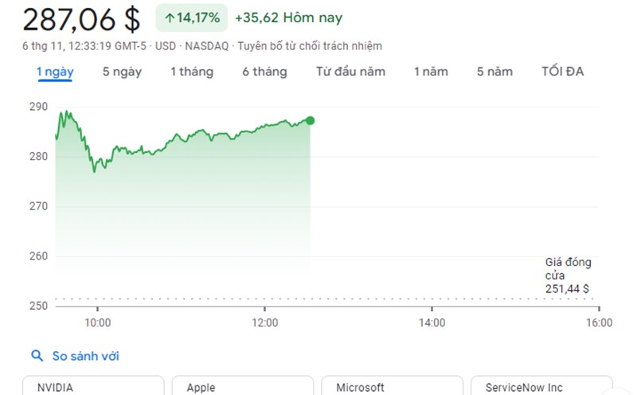Screen dimensions: 637x395
Task: Click the So sánh với compare link
Action: (x=86, y=356)
